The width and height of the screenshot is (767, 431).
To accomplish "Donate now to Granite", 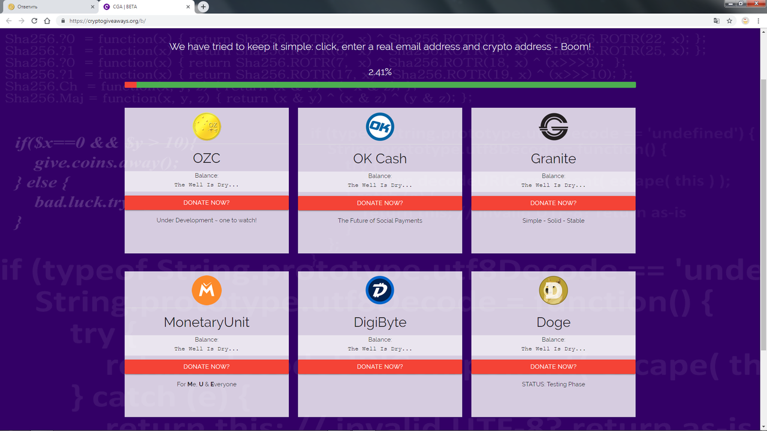I will coord(554,203).
